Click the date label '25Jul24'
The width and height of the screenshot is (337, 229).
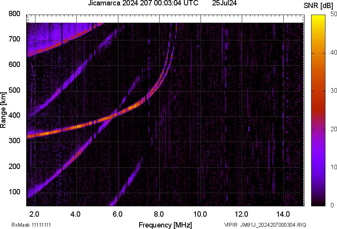coord(224,3)
